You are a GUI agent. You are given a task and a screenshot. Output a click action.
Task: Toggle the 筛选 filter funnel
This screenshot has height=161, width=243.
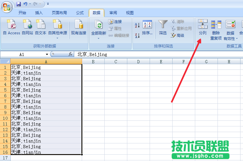[163, 27]
